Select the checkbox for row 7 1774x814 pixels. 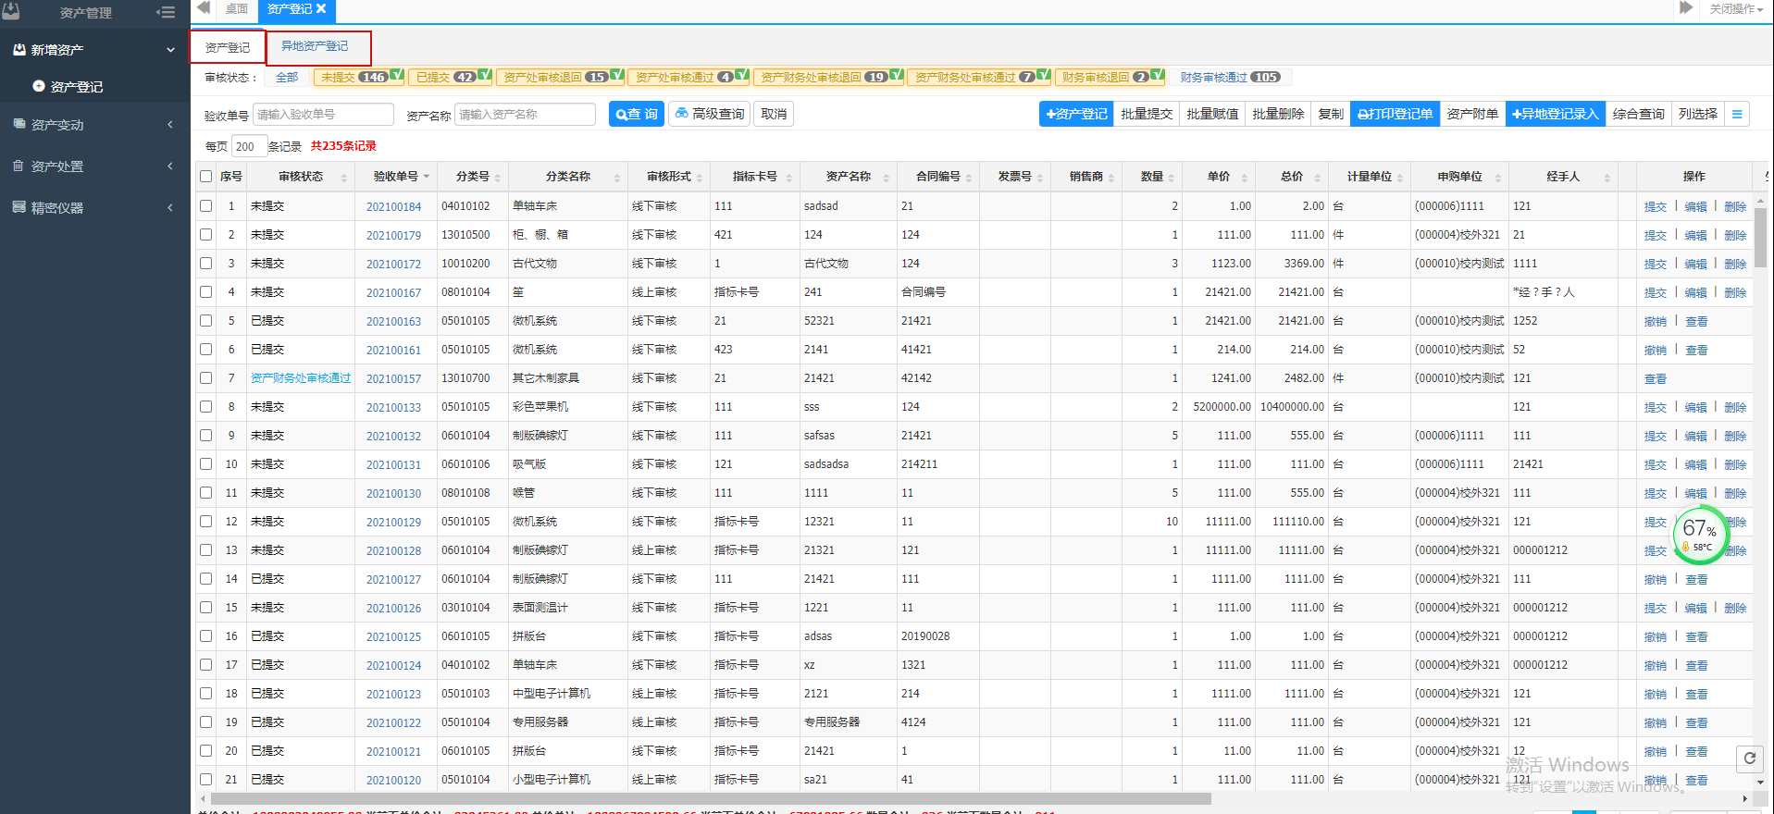tap(206, 378)
